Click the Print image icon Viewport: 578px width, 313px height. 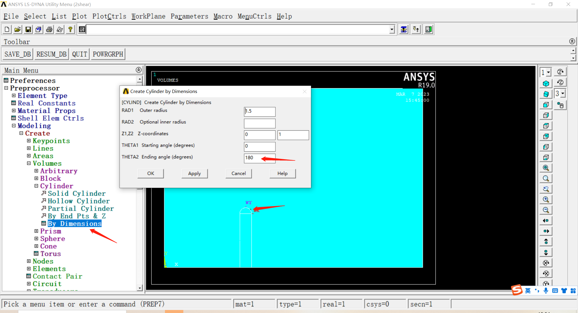(49, 29)
